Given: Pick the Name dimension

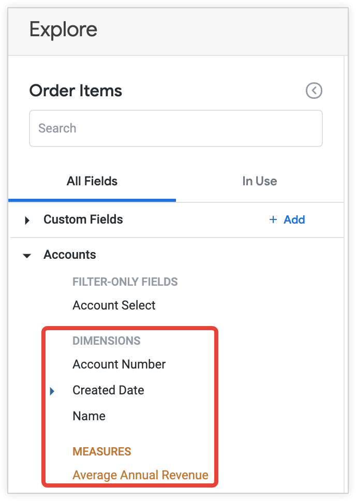Looking at the screenshot, I should point(89,416).
